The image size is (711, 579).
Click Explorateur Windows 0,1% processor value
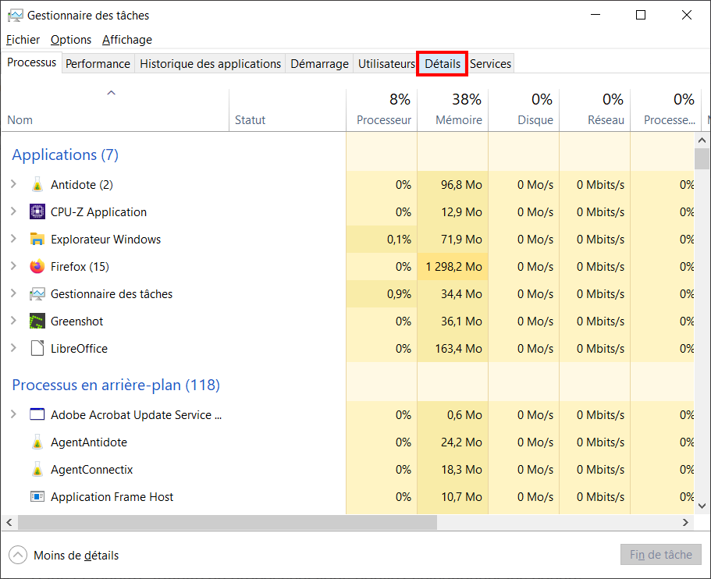399,240
